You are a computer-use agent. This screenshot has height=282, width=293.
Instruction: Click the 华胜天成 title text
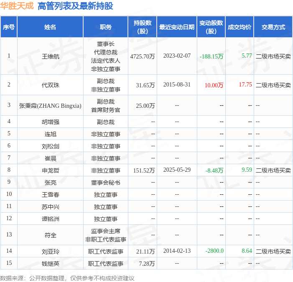click(x=17, y=6)
